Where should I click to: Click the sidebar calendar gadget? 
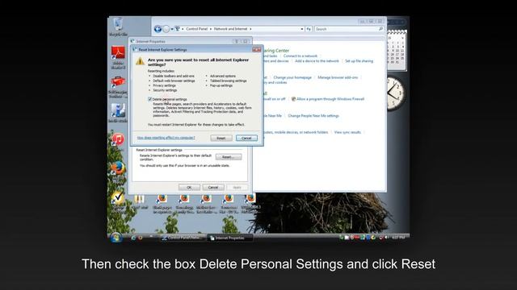397,50
